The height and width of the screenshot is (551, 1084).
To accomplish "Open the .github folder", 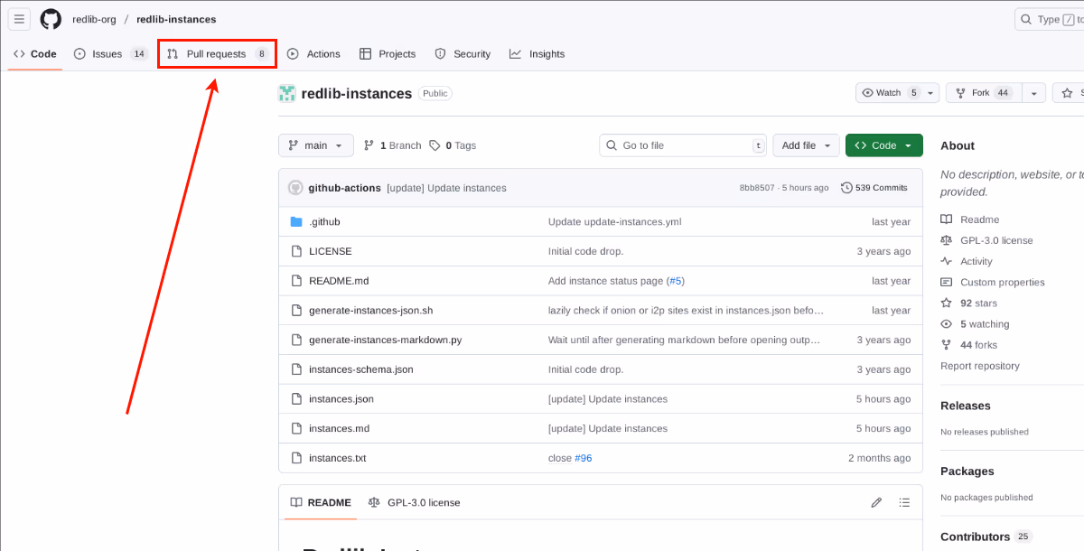I will coord(324,221).
